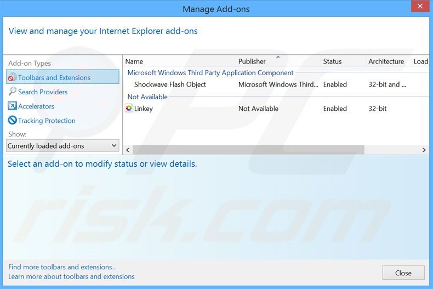Image resolution: width=433 pixels, height=289 pixels.
Task: Click the Tracking Protection blocked icon
Action: [12, 120]
